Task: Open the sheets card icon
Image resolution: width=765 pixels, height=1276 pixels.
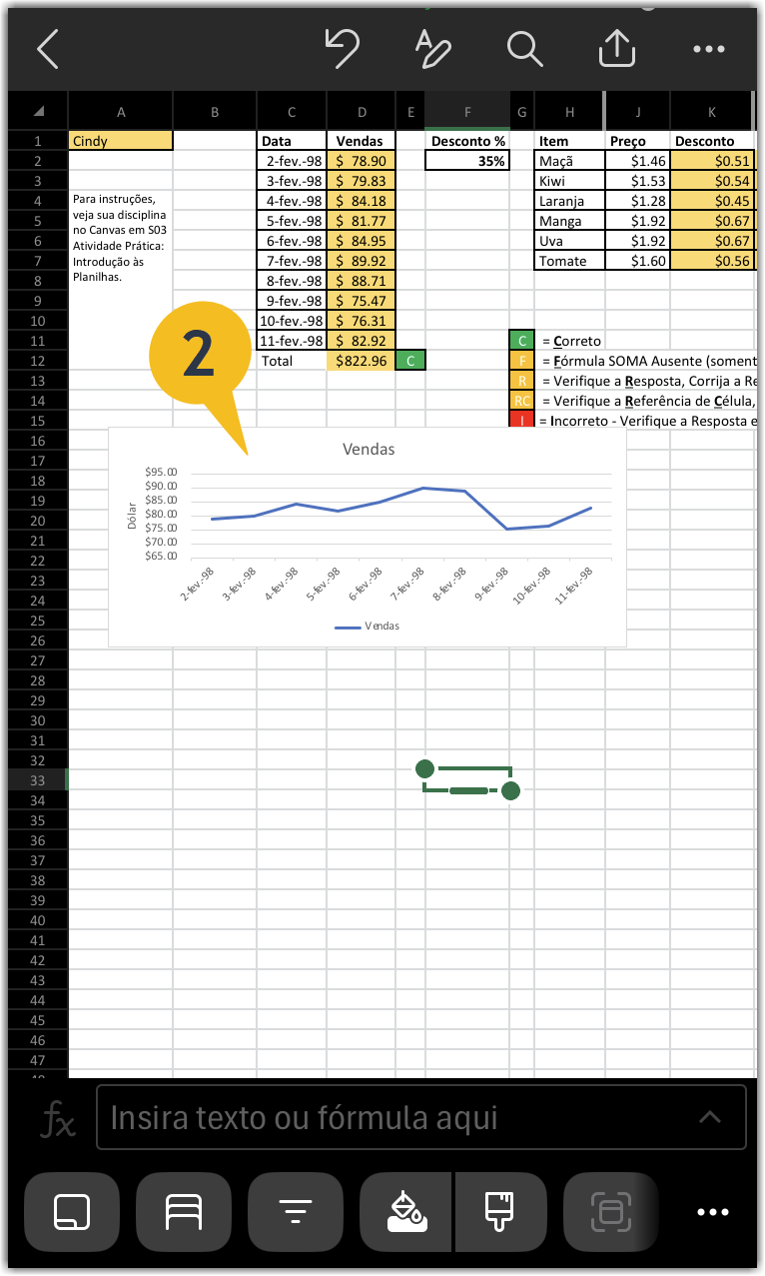Action: pos(72,1212)
